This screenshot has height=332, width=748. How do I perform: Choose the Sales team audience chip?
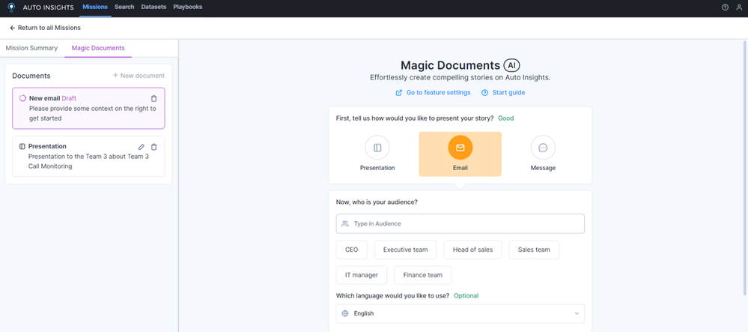click(534, 250)
